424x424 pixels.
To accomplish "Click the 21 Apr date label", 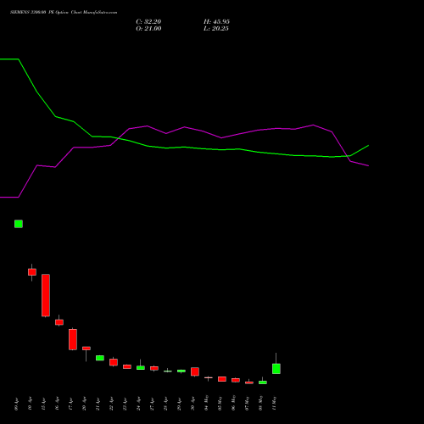I will tap(98, 404).
